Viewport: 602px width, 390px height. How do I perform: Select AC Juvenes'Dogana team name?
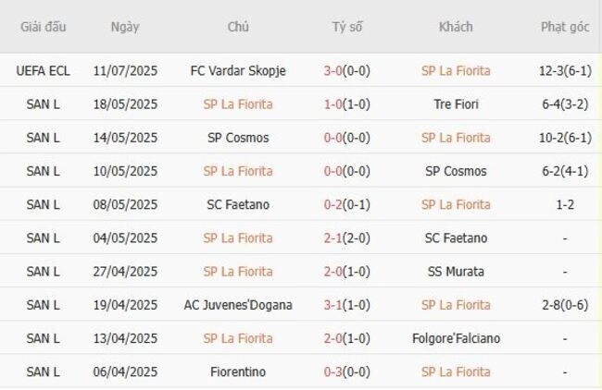238,305
